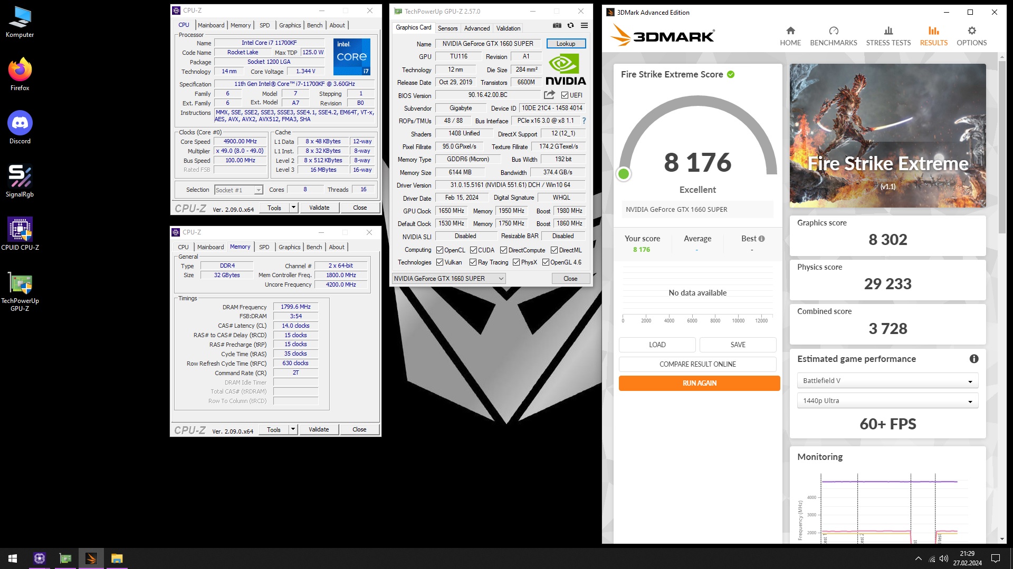Image resolution: width=1013 pixels, height=569 pixels.
Task: Open the Komputer desktop icon
Action: [20, 22]
